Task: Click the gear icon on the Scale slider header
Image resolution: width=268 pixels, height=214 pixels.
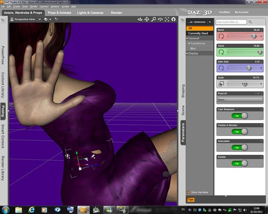Action: (261, 78)
